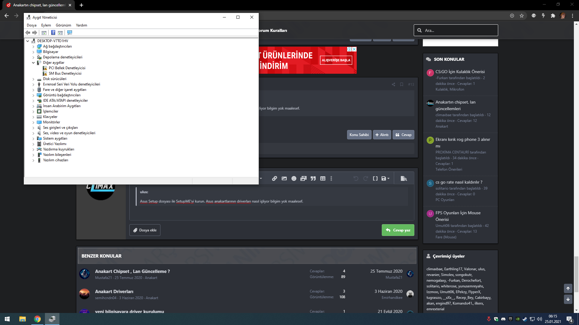Open the Görünüm menu
Viewport: 579px width, 325px height.
point(63,25)
